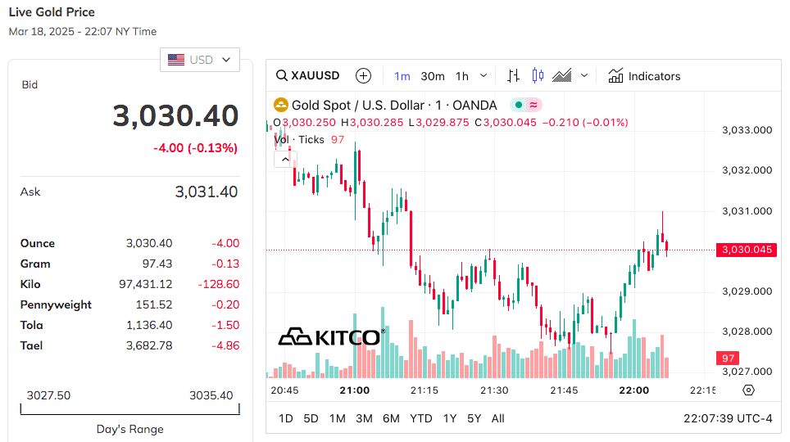
Task: Click the Kitco logo on the chart
Action: (331, 336)
